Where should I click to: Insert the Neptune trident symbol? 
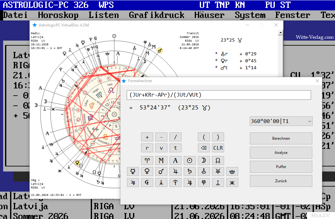218,171
